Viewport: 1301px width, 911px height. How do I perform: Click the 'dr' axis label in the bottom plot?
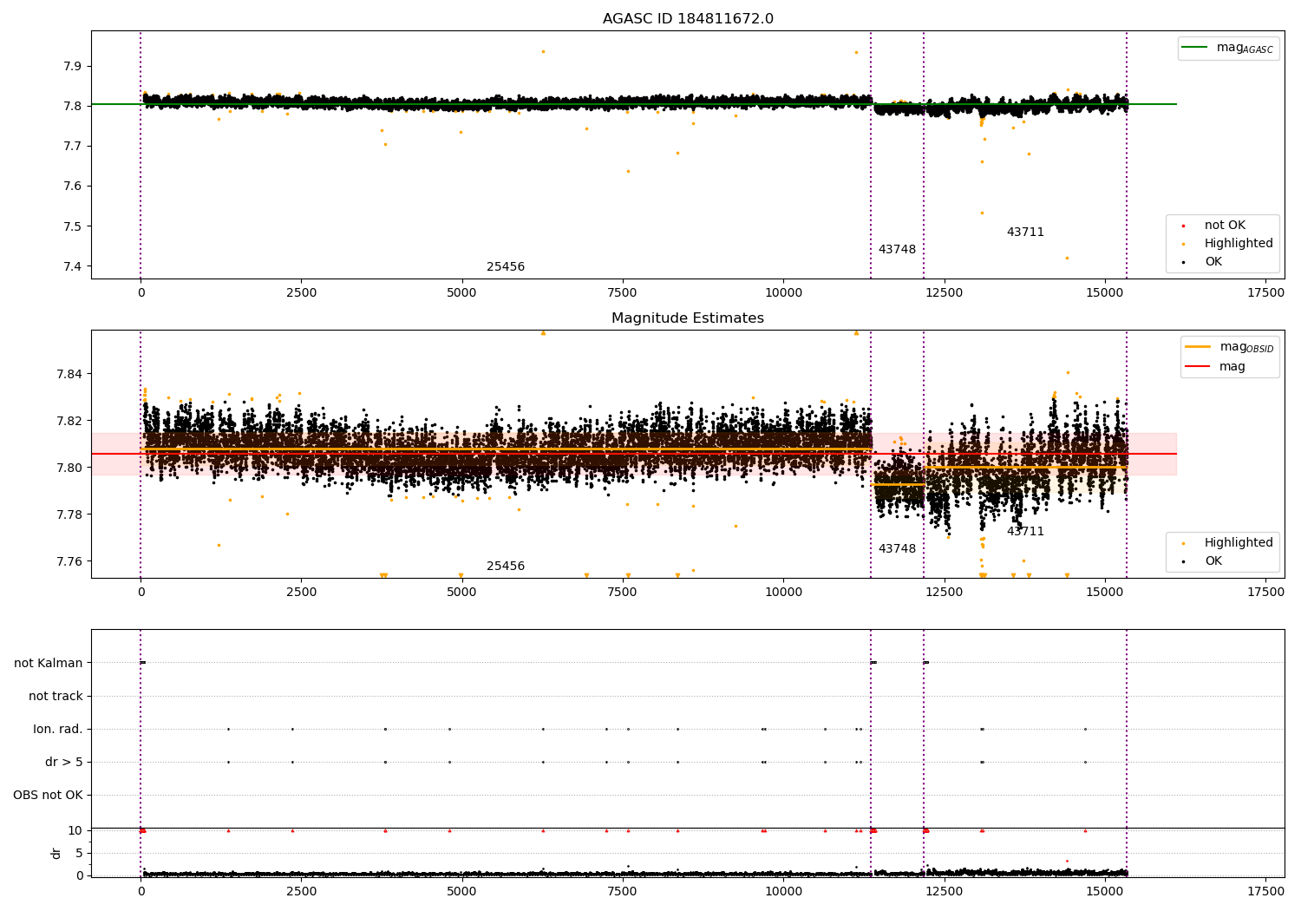[x=56, y=853]
